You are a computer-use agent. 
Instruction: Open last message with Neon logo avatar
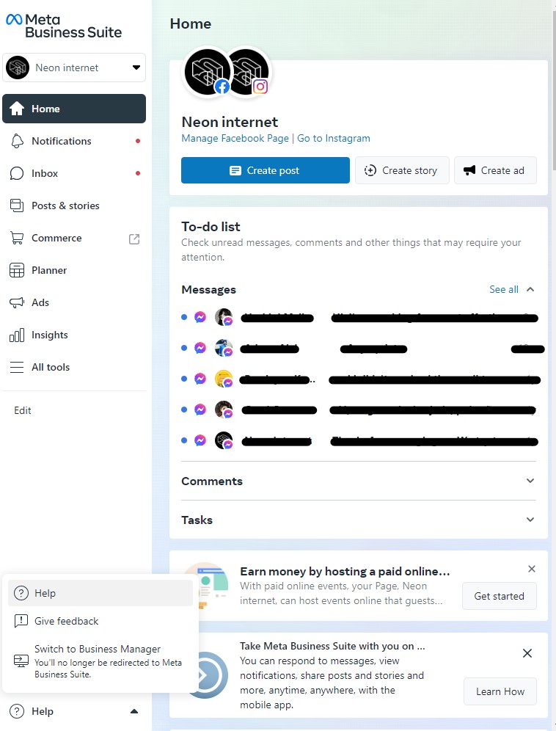click(359, 440)
